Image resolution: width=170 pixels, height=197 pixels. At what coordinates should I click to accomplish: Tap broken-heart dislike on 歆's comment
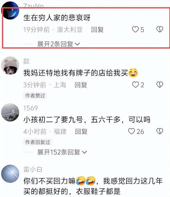coord(160,85)
